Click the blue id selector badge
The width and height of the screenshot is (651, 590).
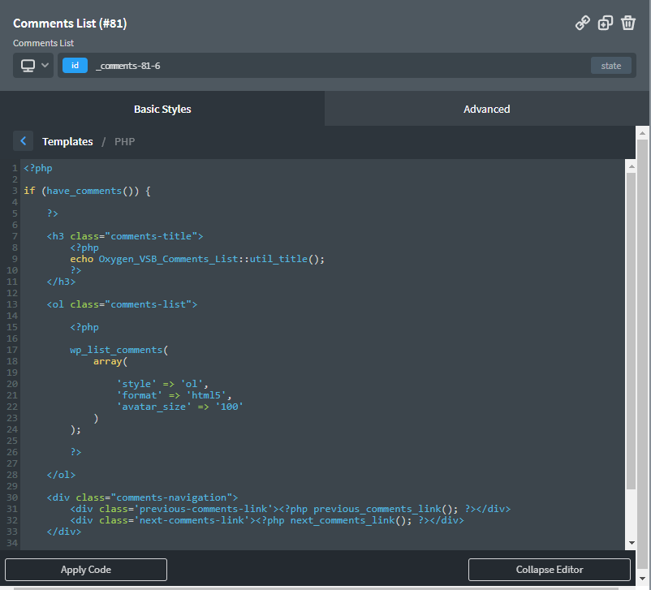(75, 65)
